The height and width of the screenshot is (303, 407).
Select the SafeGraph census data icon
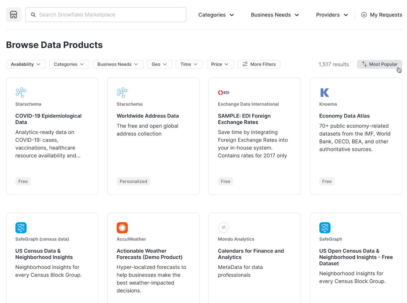(21, 228)
